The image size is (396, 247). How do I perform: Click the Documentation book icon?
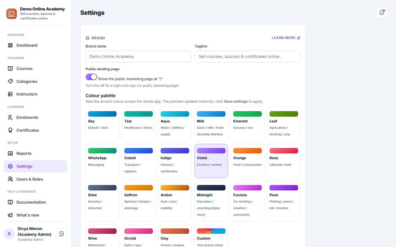[x=10, y=202]
